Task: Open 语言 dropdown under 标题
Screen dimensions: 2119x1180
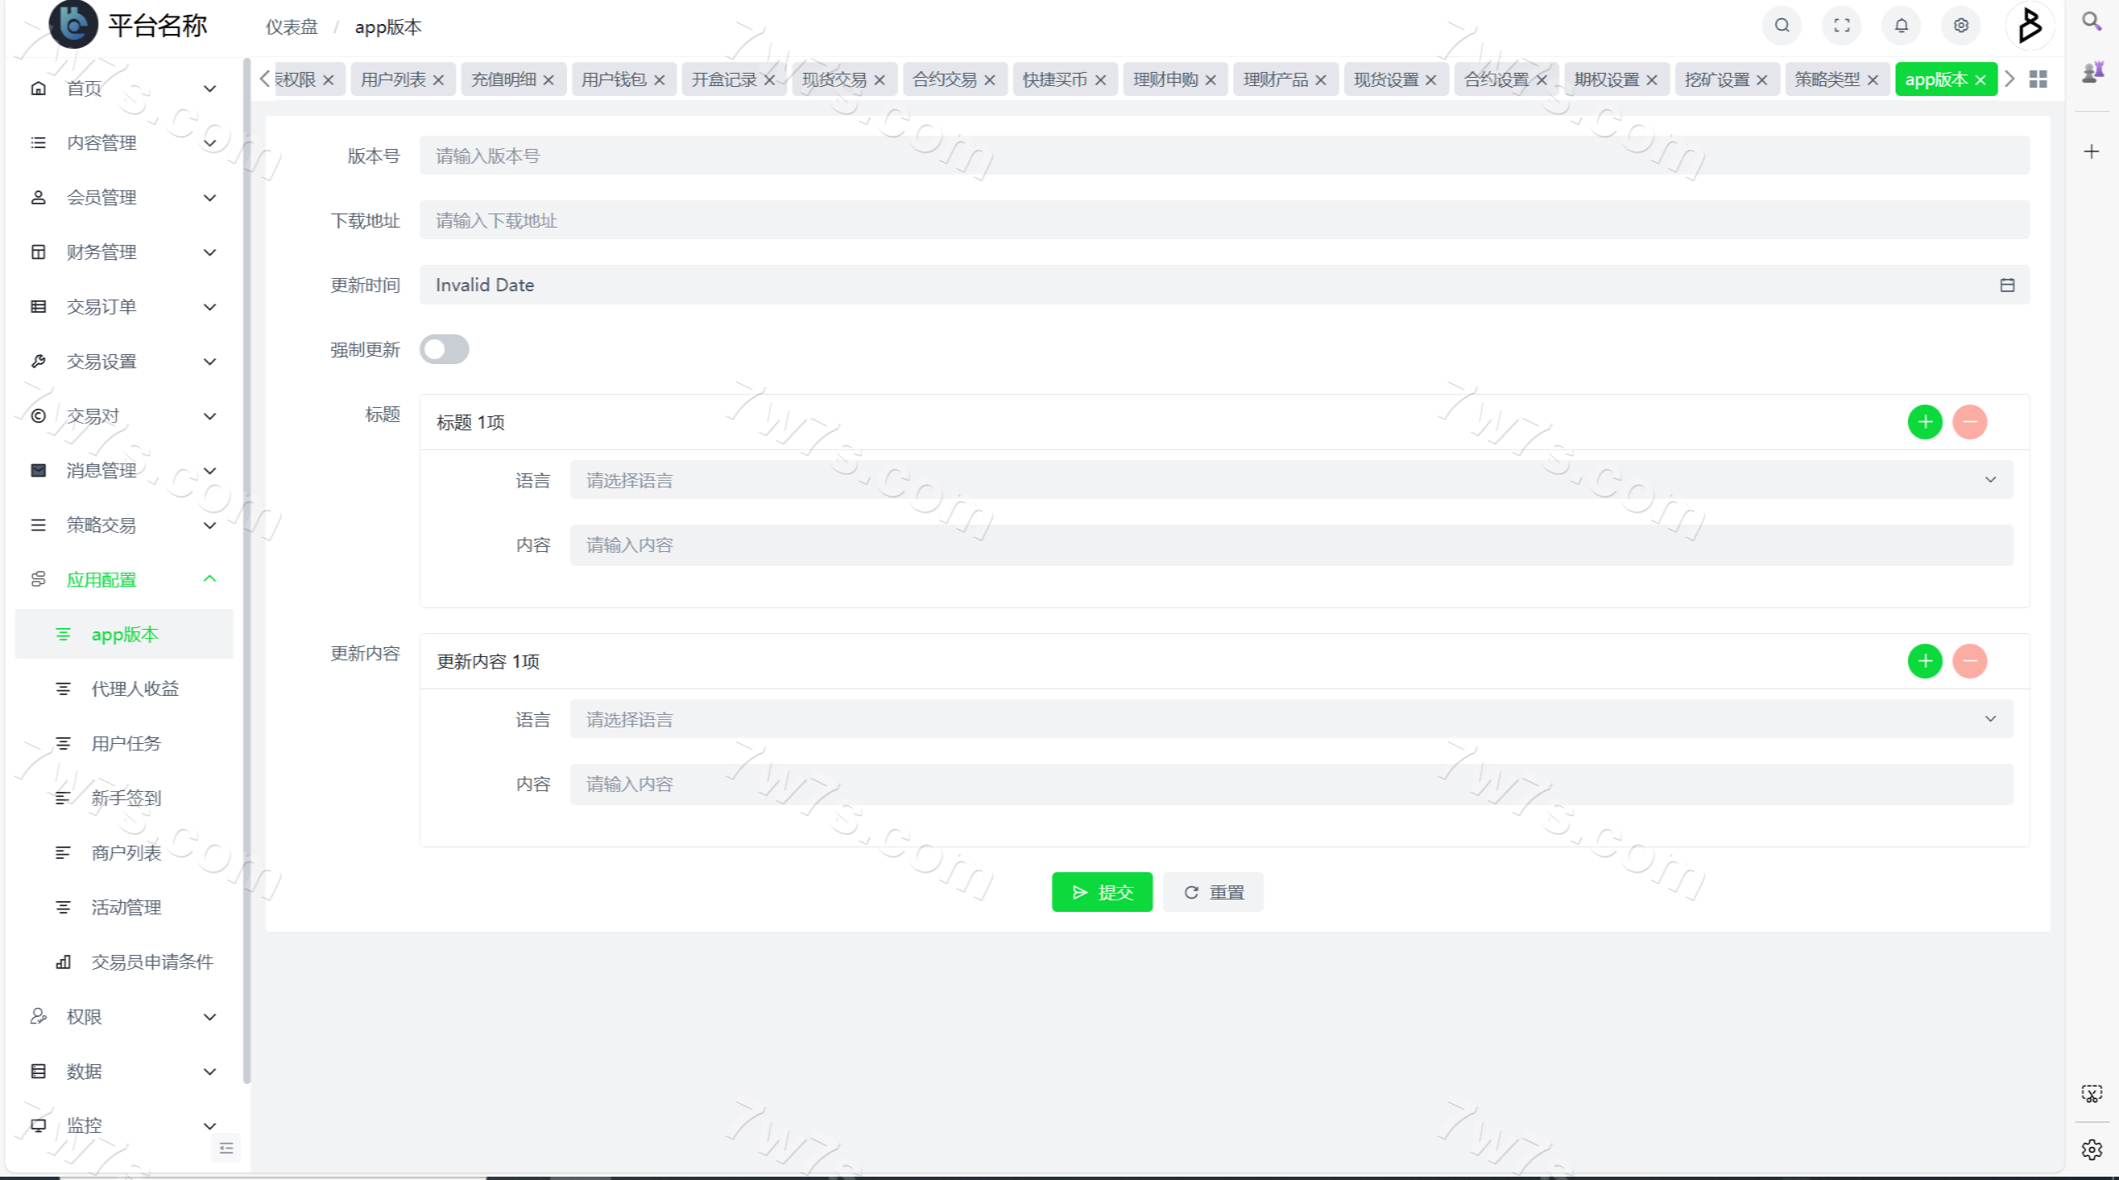Action: (x=1291, y=481)
